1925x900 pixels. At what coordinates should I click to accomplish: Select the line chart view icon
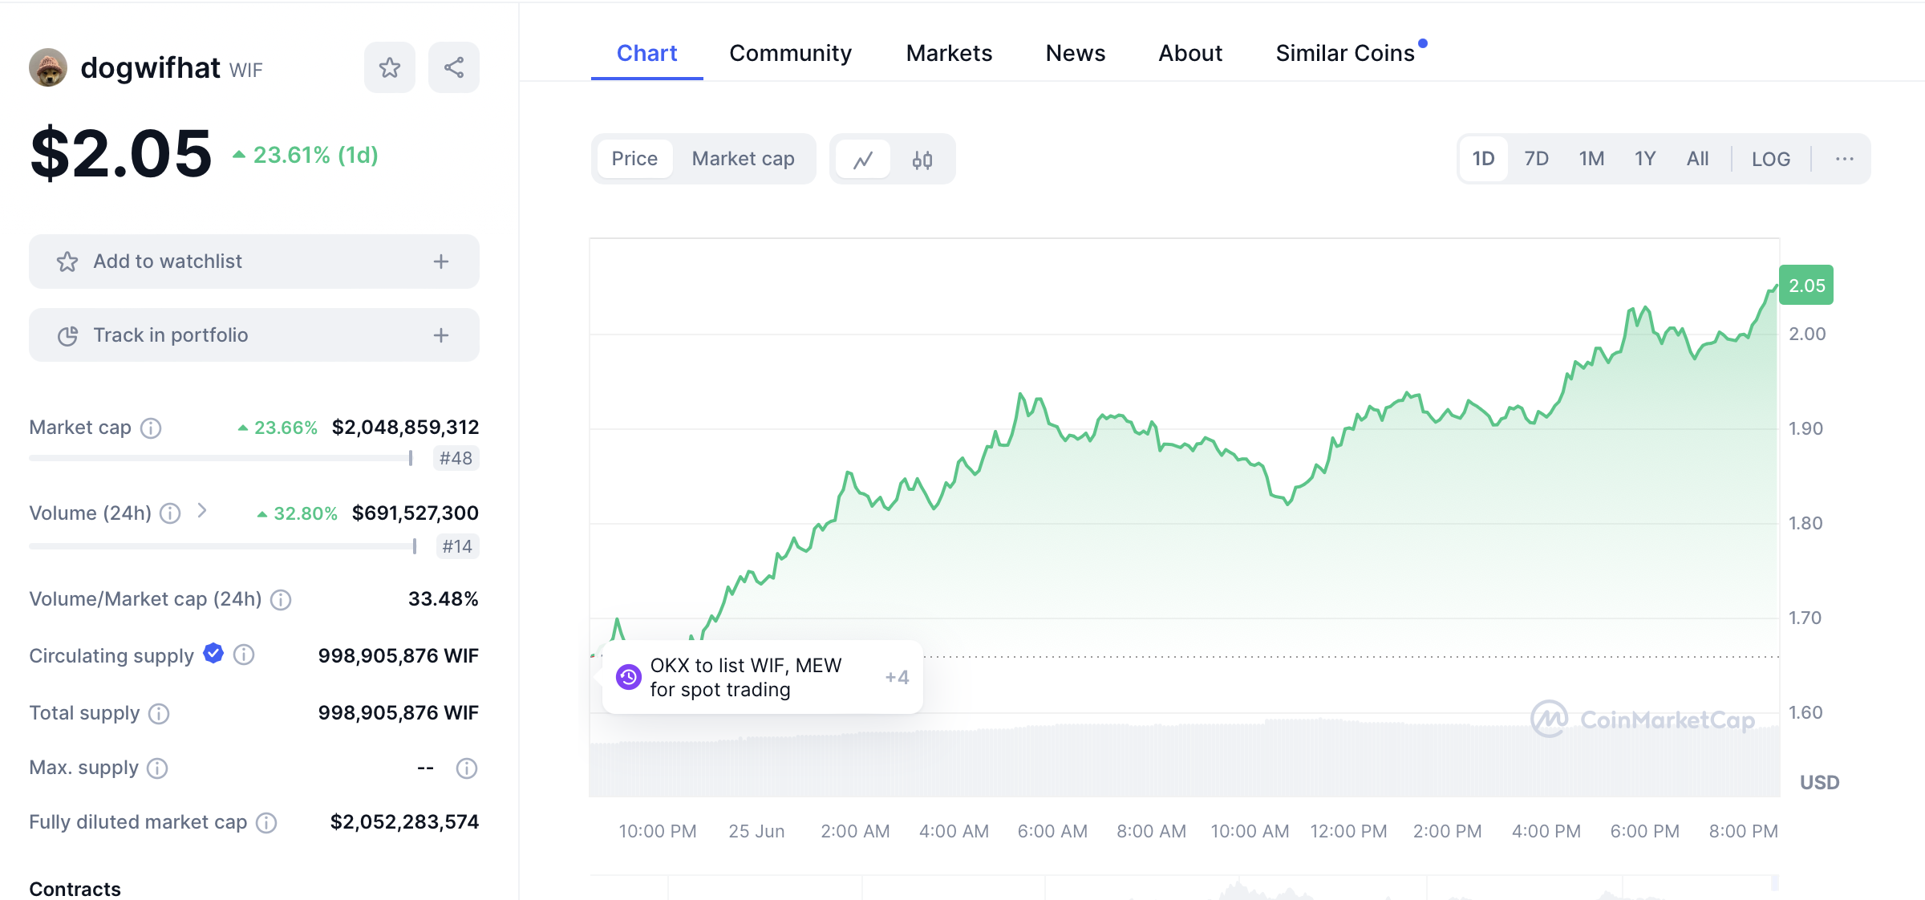[x=863, y=160]
